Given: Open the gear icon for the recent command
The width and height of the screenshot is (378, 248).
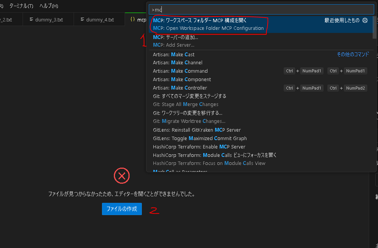Looking at the screenshot, I should (x=365, y=20).
